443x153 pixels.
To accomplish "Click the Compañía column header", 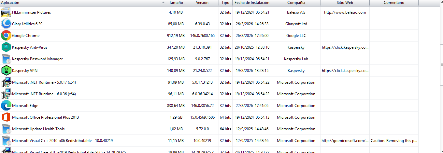I will (x=296, y=3).
